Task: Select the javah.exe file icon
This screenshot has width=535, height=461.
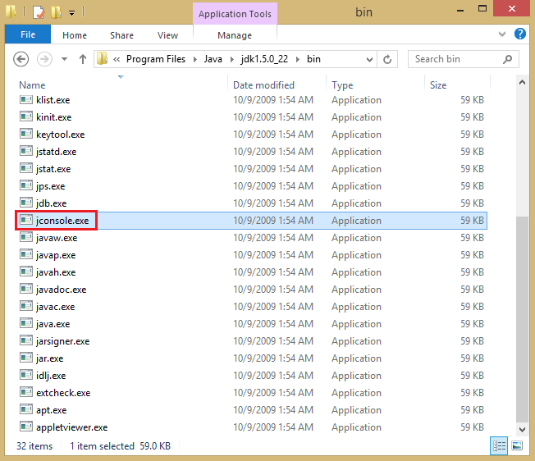Action: coord(26,272)
